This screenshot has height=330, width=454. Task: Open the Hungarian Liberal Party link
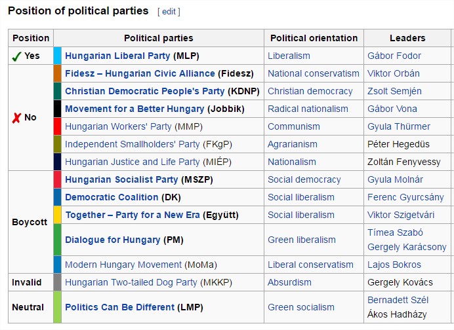click(x=117, y=56)
